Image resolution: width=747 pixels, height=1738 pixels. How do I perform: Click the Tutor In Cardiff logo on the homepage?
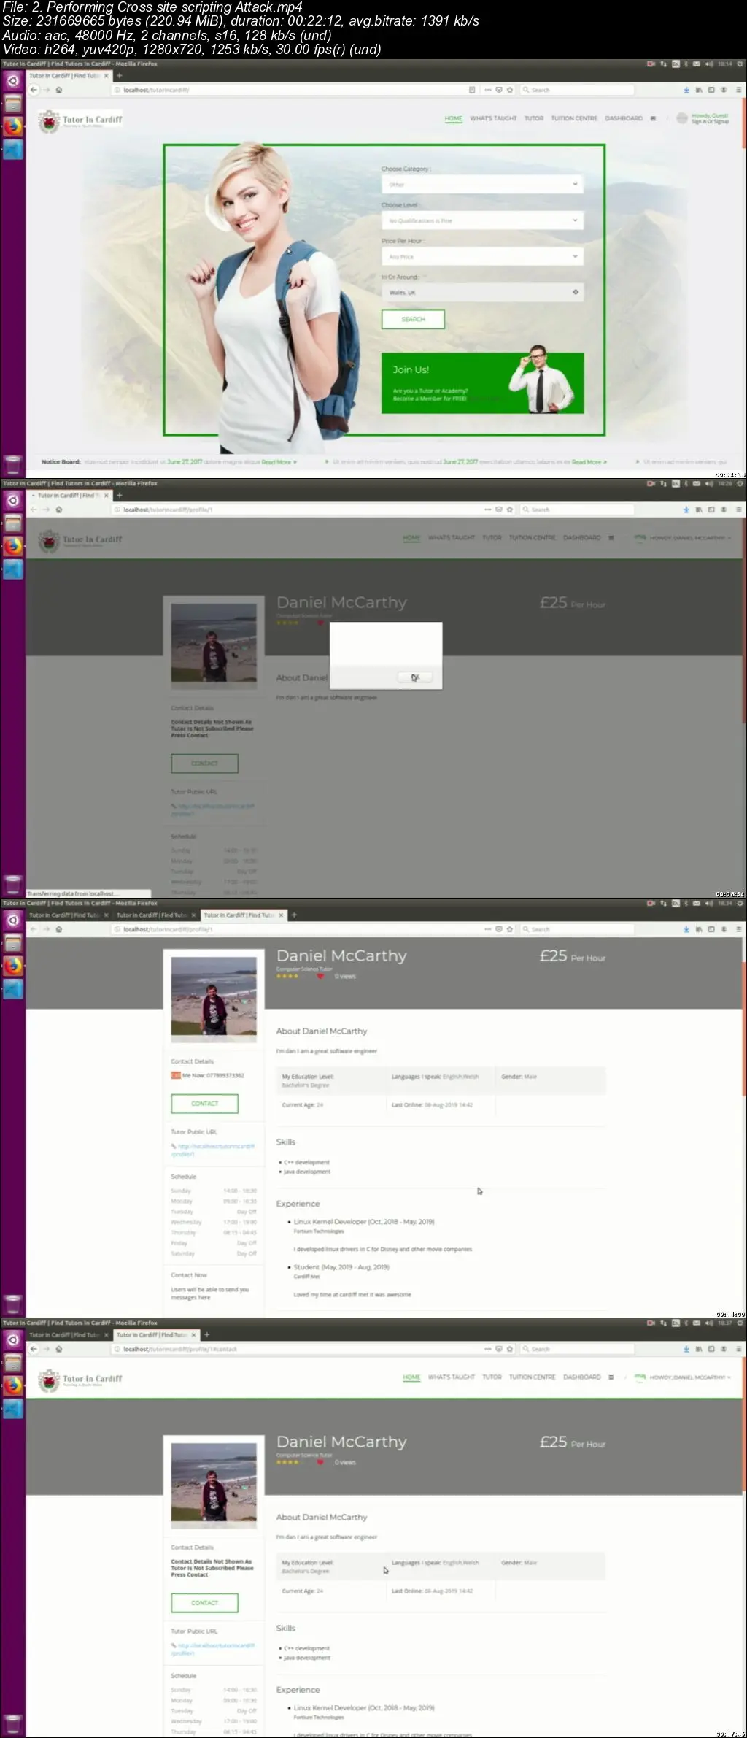coord(81,120)
